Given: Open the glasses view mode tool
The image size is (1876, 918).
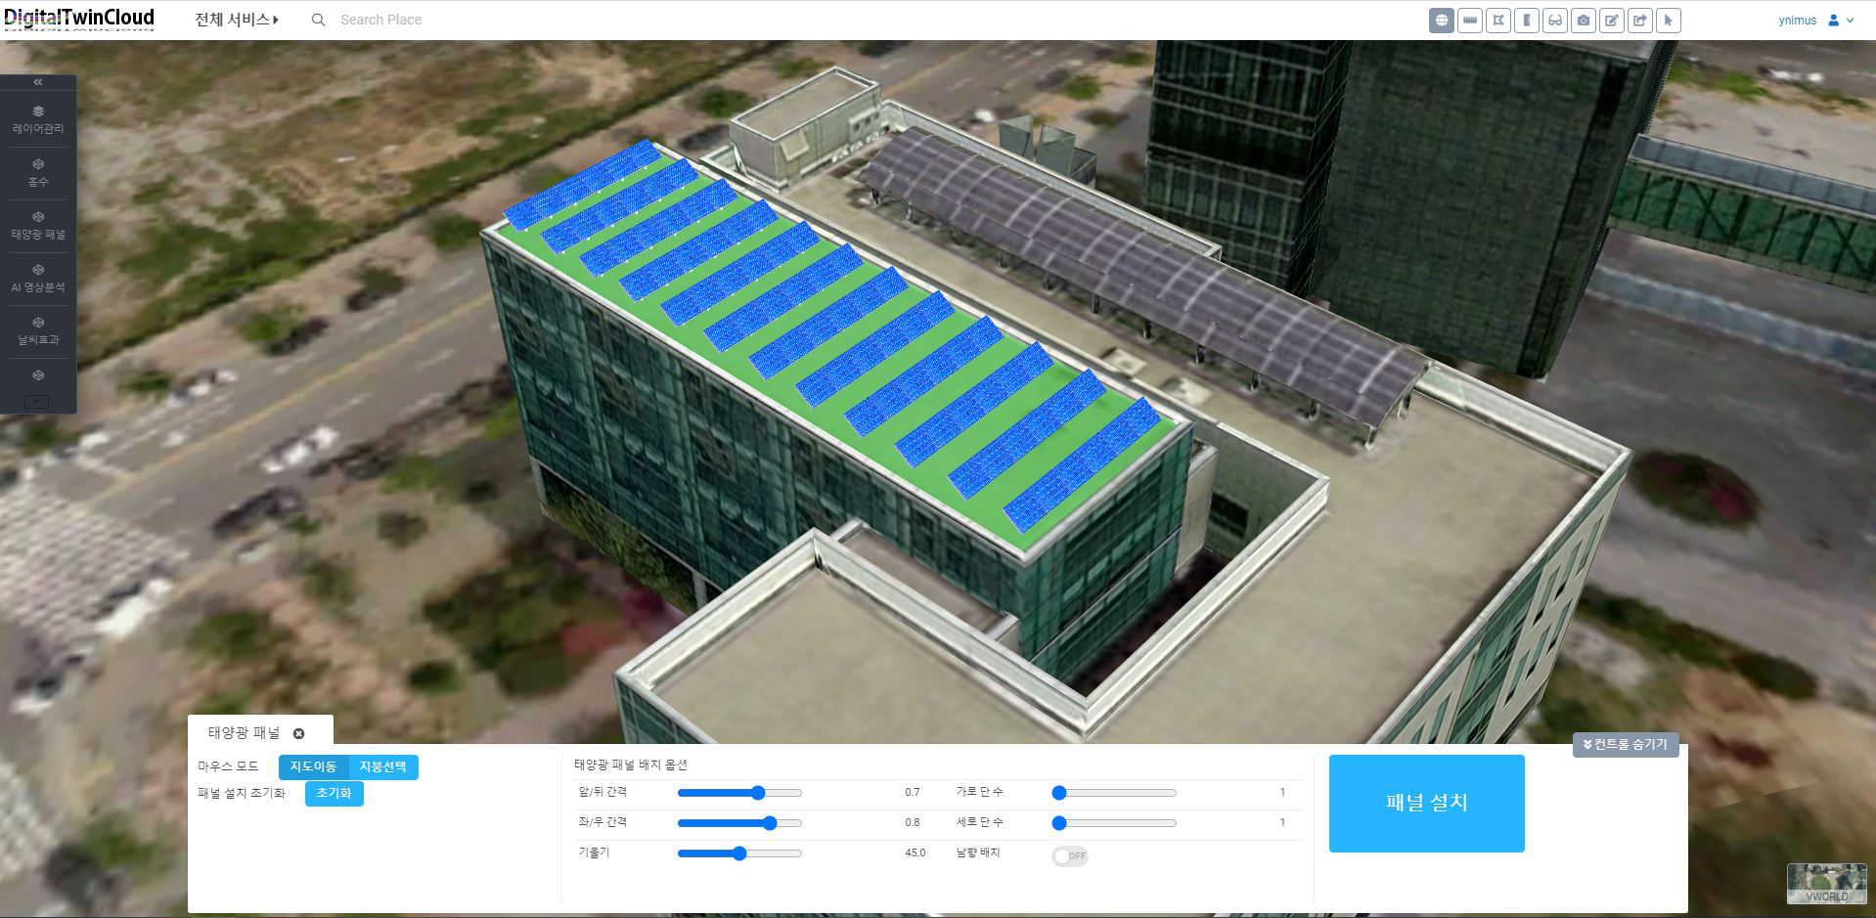Looking at the screenshot, I should pyautogui.click(x=1554, y=21).
